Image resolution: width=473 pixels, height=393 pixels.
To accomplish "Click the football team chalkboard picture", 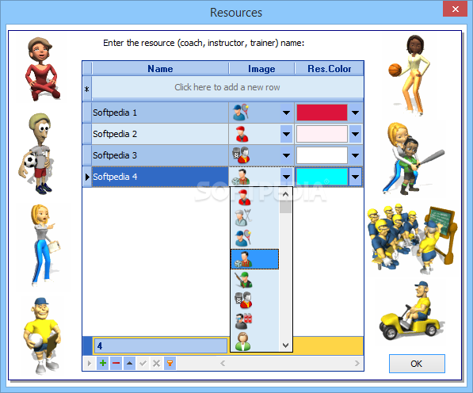I will pos(412,238).
